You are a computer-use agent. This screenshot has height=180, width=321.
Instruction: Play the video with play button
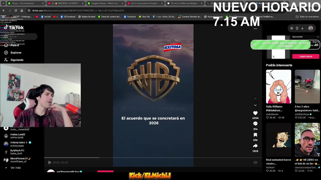pos(50,162)
